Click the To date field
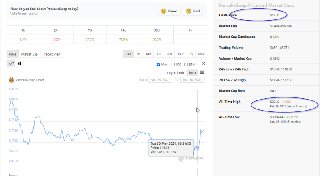Viewport: 321px width, 176px height. (192, 80)
